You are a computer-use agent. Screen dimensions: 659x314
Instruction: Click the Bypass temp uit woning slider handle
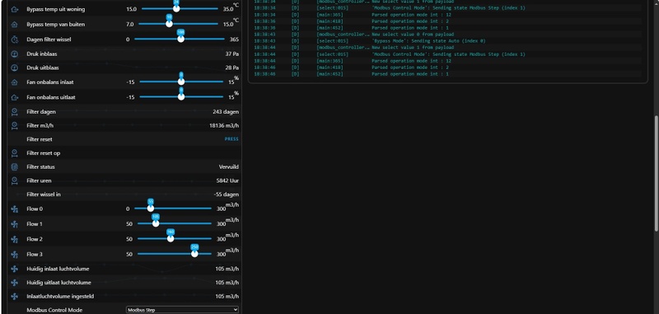tap(176, 8)
